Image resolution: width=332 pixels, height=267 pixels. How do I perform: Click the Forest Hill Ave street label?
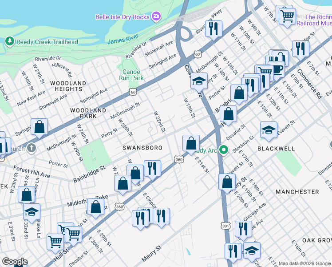(x=32, y=172)
